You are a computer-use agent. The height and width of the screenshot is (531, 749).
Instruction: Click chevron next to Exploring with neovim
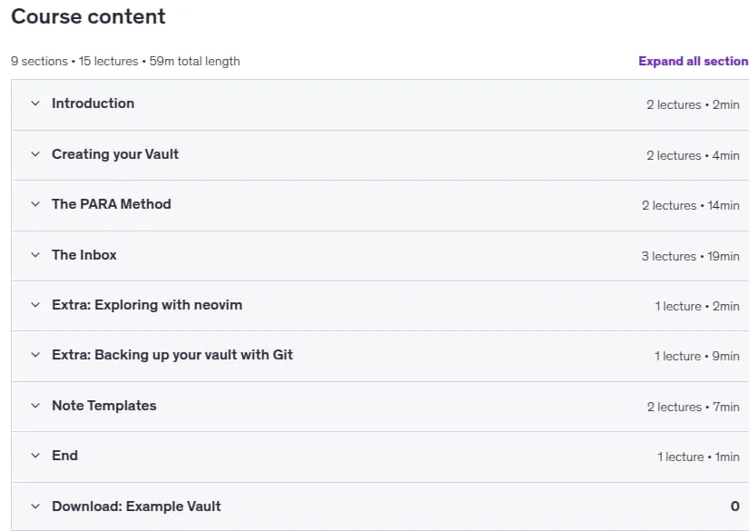tap(35, 305)
